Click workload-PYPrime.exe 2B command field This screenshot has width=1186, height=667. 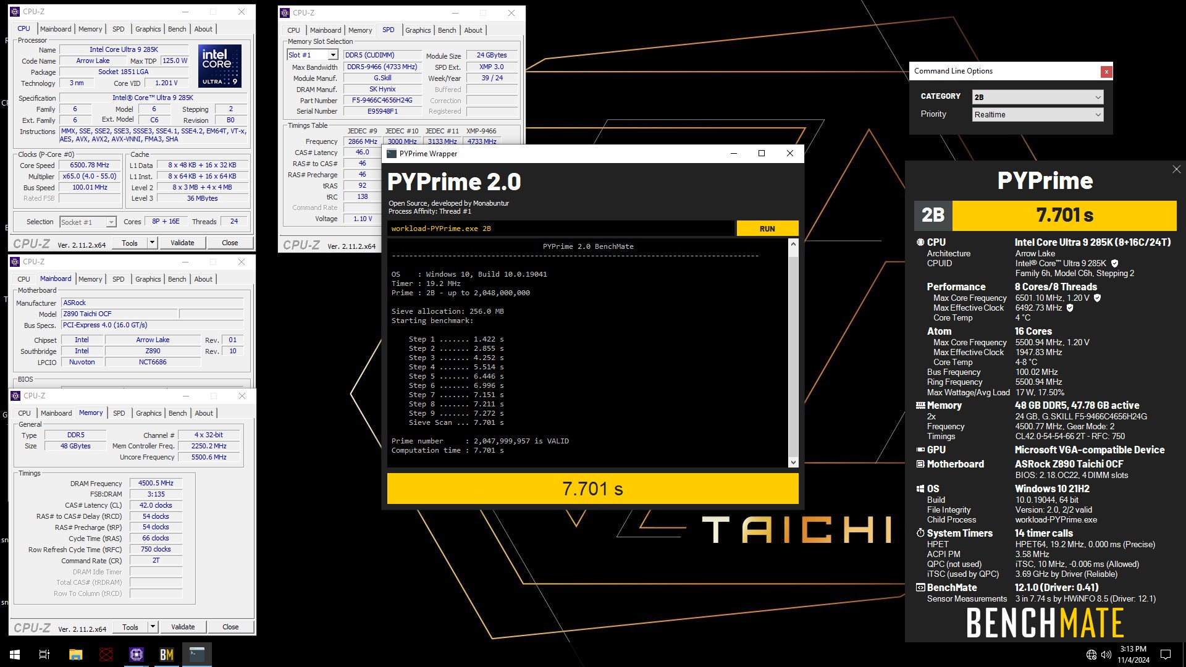(560, 229)
